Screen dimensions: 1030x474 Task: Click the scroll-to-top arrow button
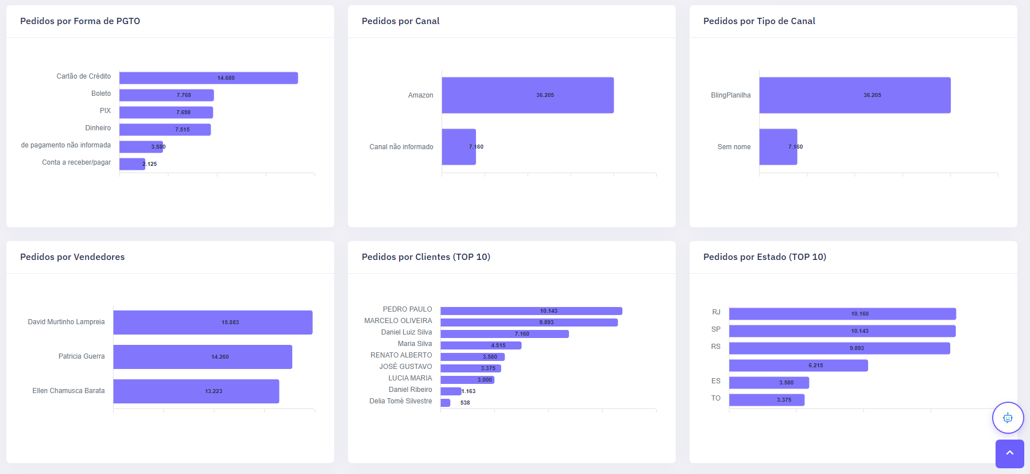[x=1009, y=453]
